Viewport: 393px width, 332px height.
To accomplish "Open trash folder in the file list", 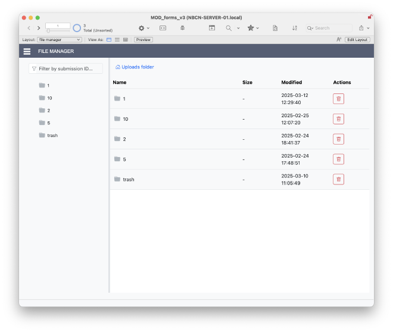I will tap(124, 180).
